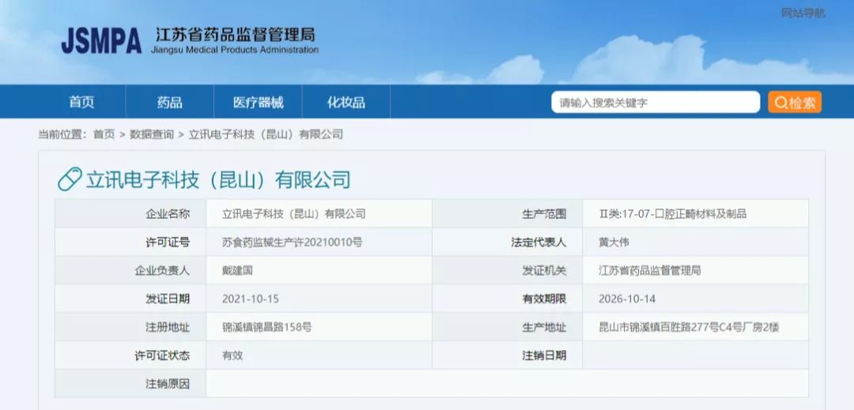Select the license number 苏食药监械生产许20210010号
854x410 pixels.
(x=292, y=243)
